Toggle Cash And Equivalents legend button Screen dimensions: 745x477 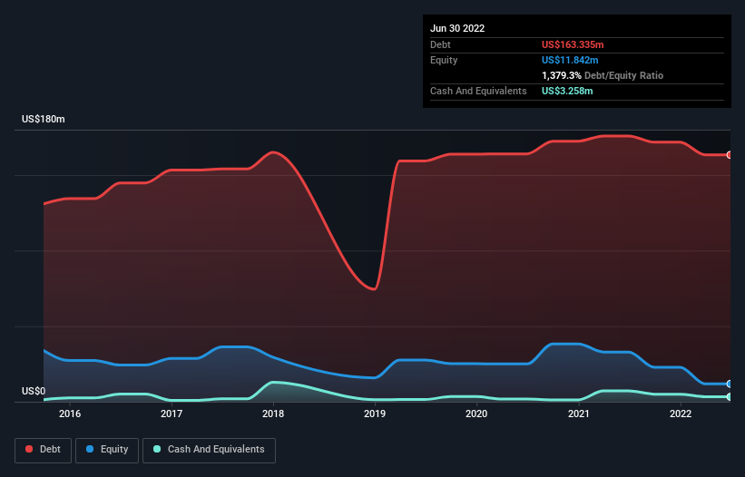point(209,450)
